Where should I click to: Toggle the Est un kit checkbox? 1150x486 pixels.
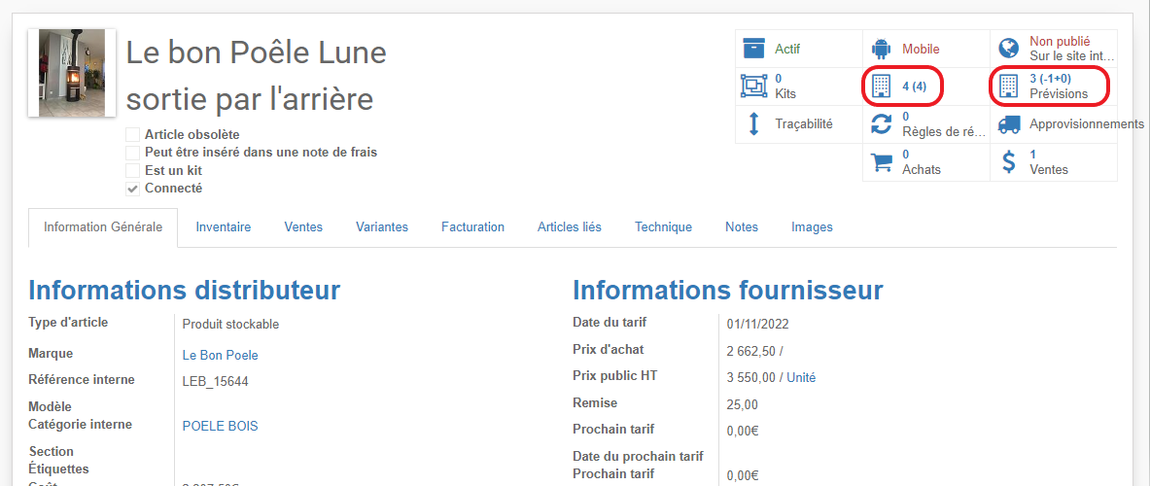133,170
